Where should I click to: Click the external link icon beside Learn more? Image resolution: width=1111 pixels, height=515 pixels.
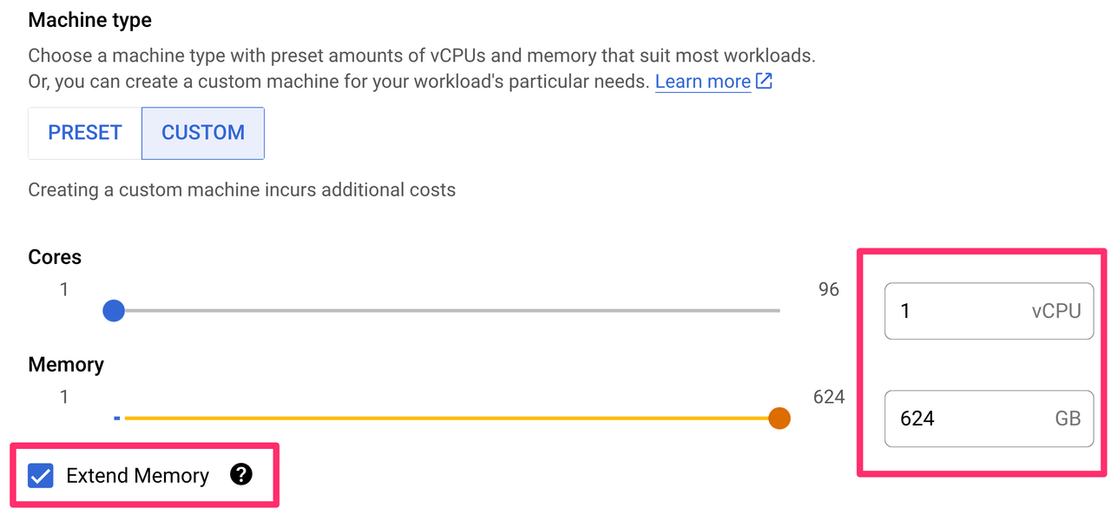[762, 80]
